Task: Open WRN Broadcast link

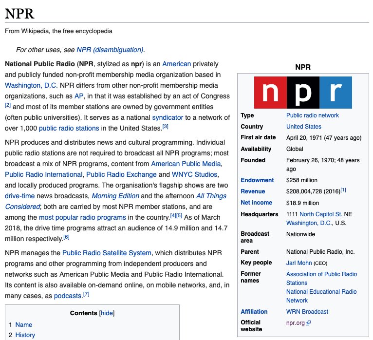Action: (307, 312)
